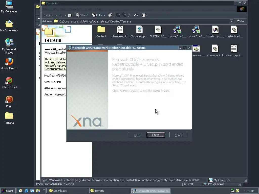Screen dimensions: 259x194
Task: Open the Terraria folder on desktop
Action: tap(9, 118)
